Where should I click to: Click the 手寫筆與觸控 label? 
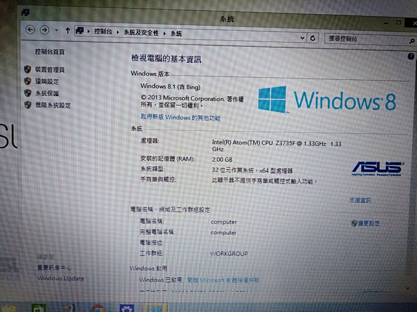pyautogui.click(x=158, y=179)
